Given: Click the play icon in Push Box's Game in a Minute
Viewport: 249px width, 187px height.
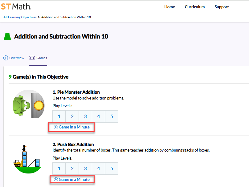Looking at the screenshot, I should pyautogui.click(x=57, y=179).
